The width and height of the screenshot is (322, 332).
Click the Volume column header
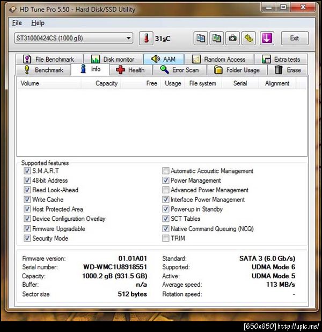(49, 83)
